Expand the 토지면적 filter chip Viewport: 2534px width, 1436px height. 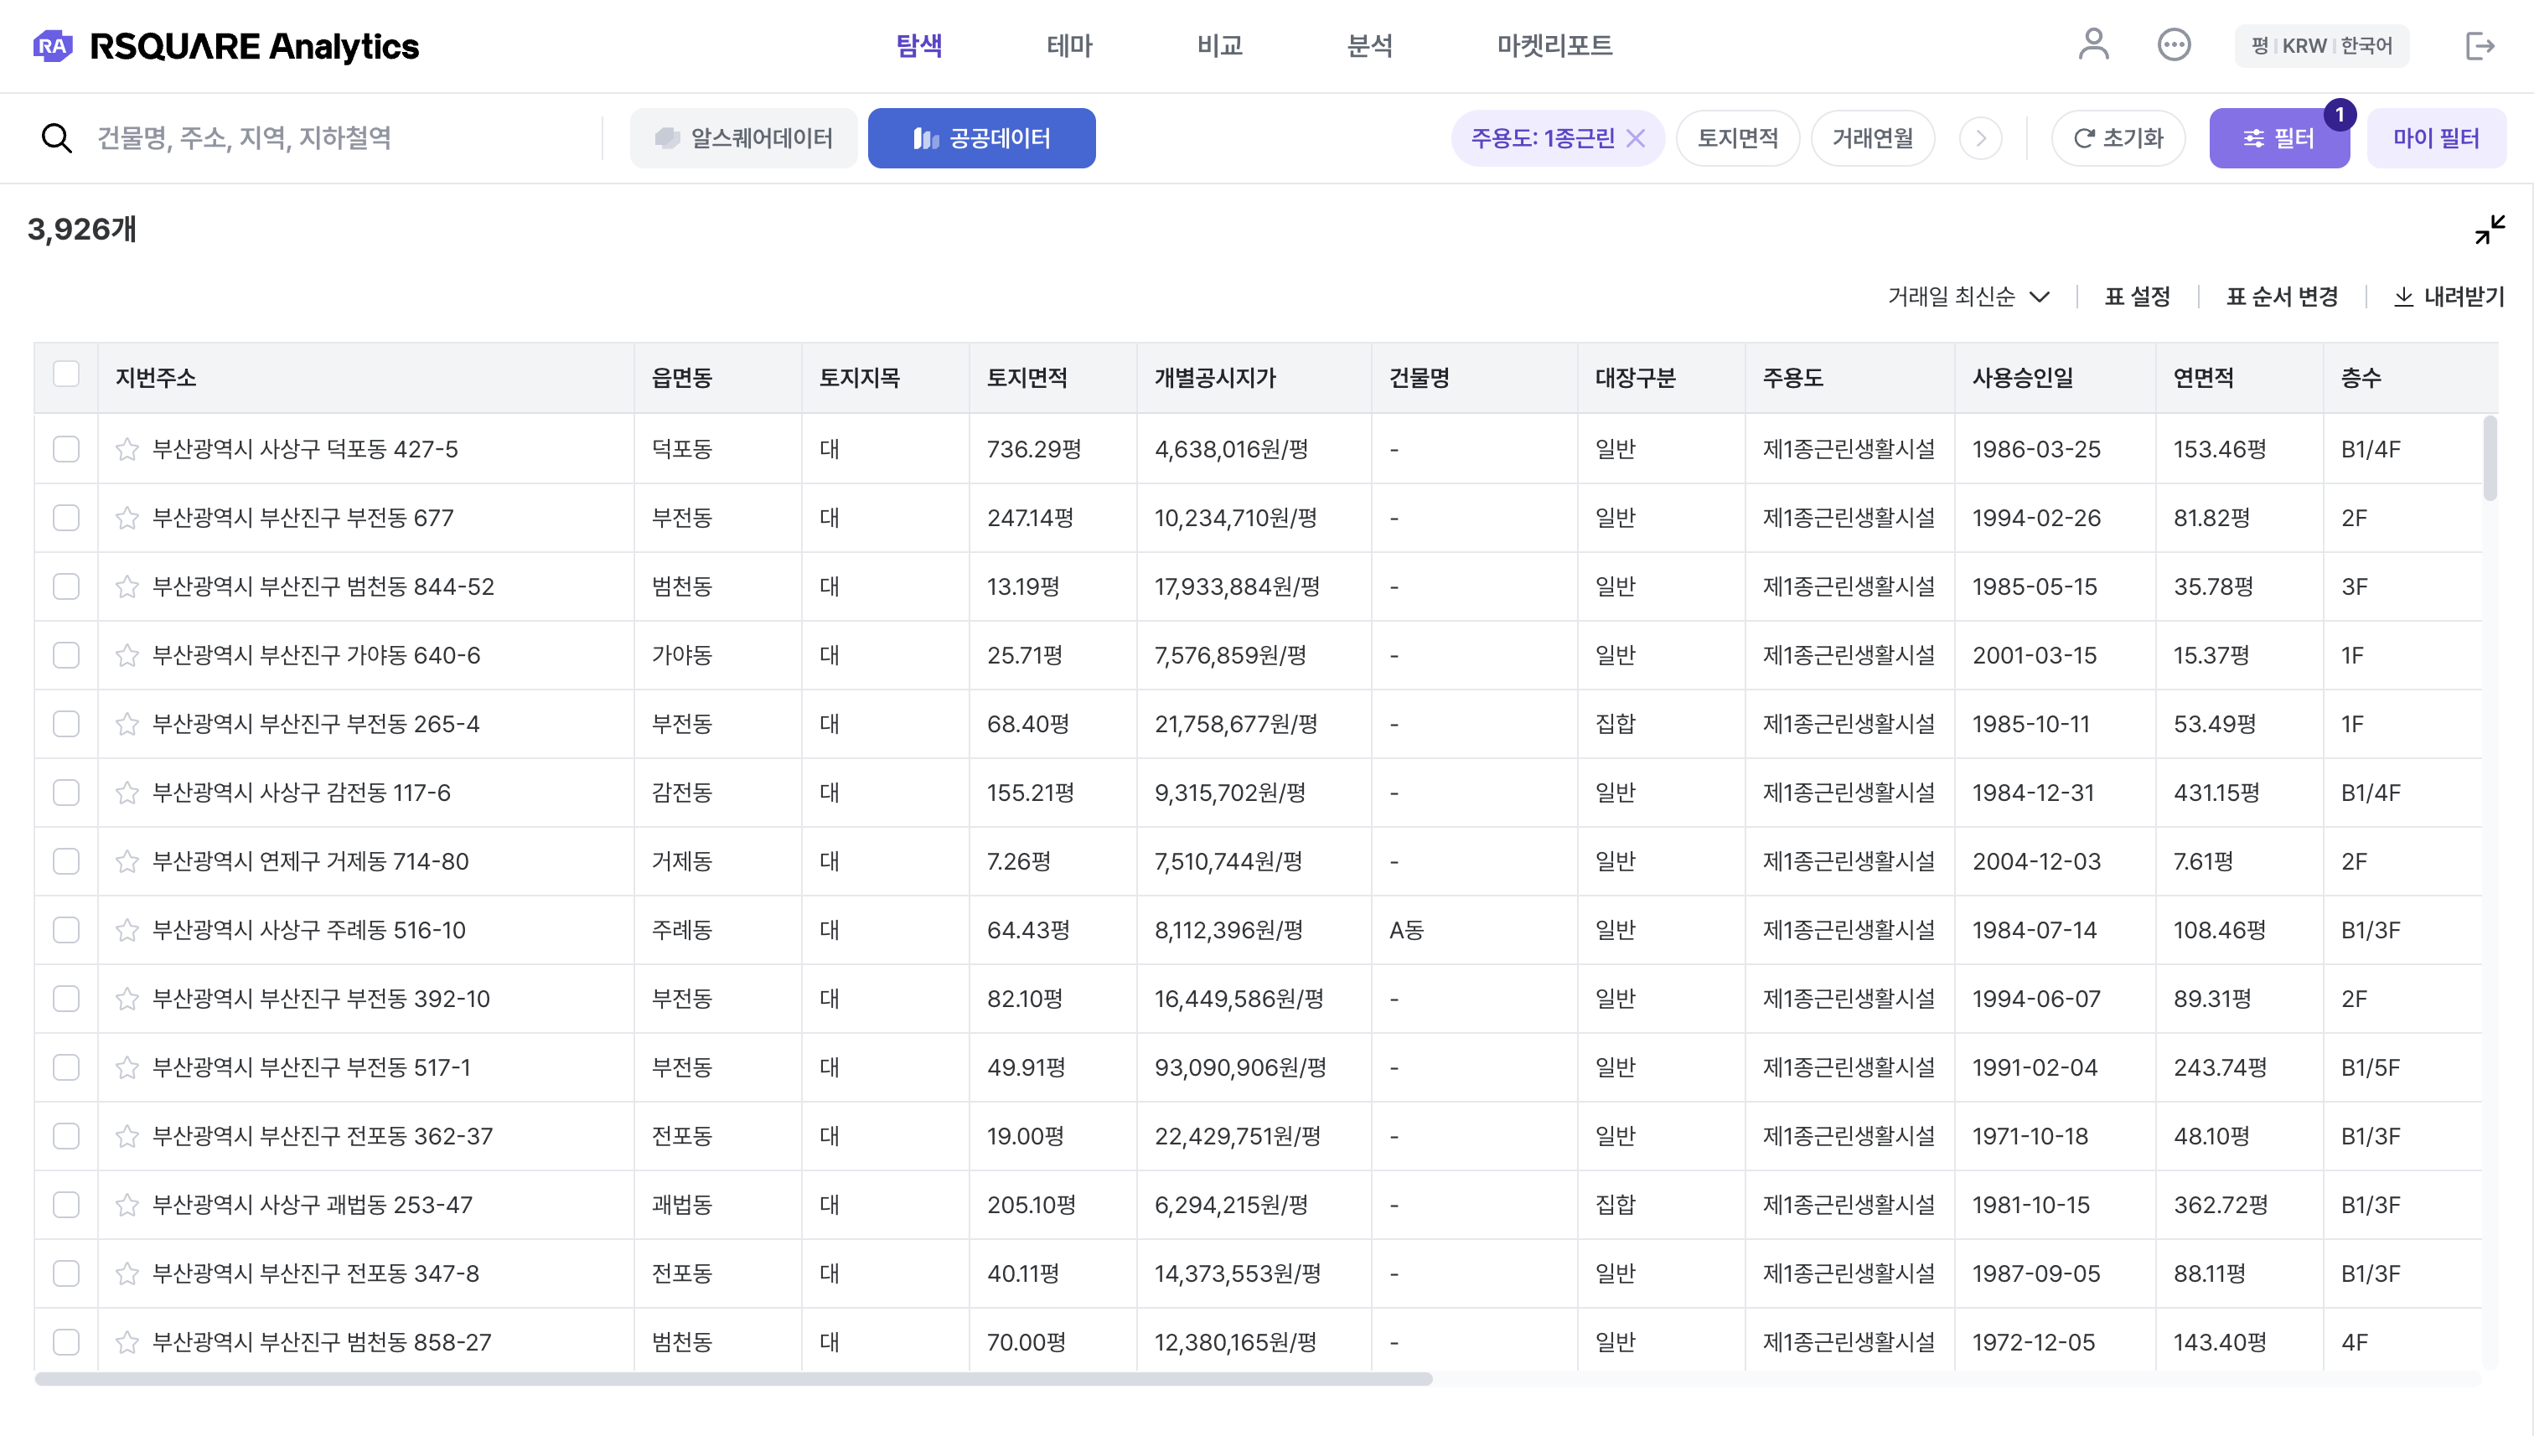point(1737,138)
